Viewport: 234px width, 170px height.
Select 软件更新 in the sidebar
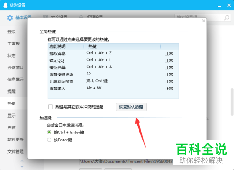click(x=15, y=140)
